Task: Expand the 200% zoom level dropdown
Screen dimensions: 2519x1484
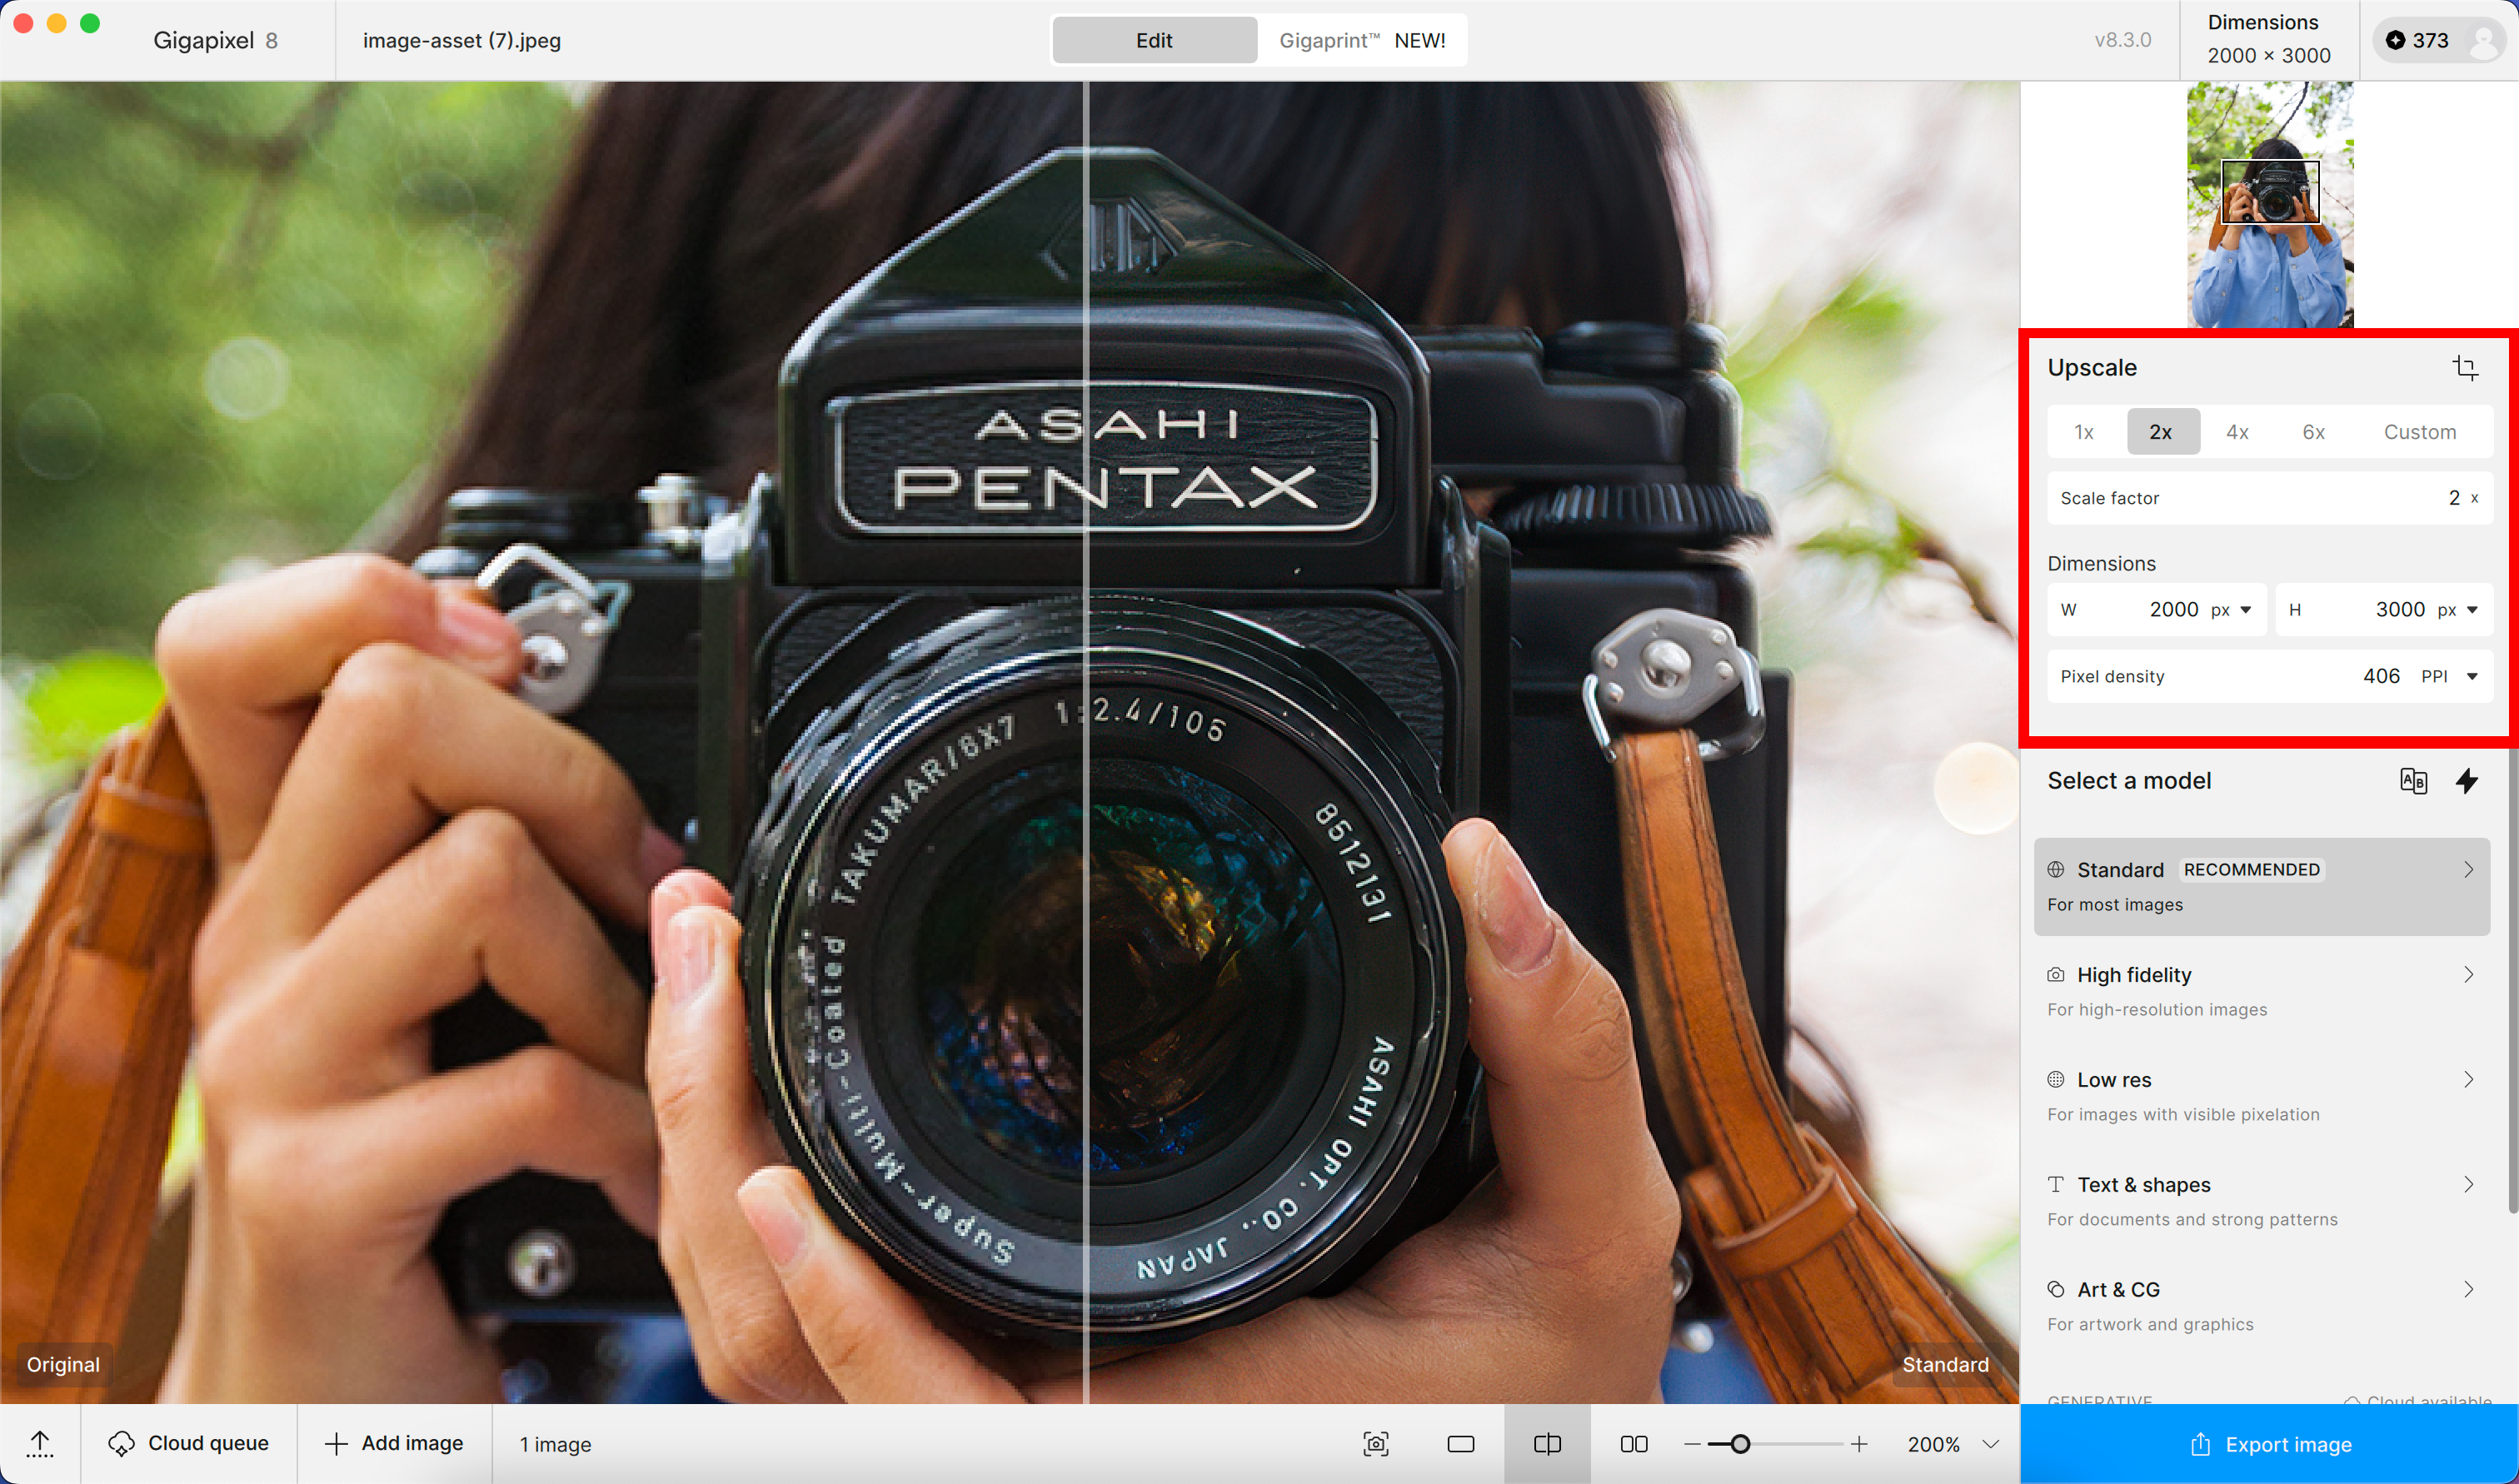Action: [1990, 1444]
